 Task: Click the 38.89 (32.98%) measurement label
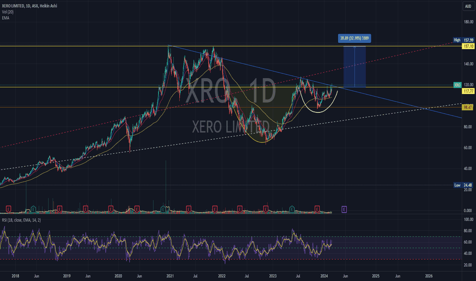click(354, 38)
